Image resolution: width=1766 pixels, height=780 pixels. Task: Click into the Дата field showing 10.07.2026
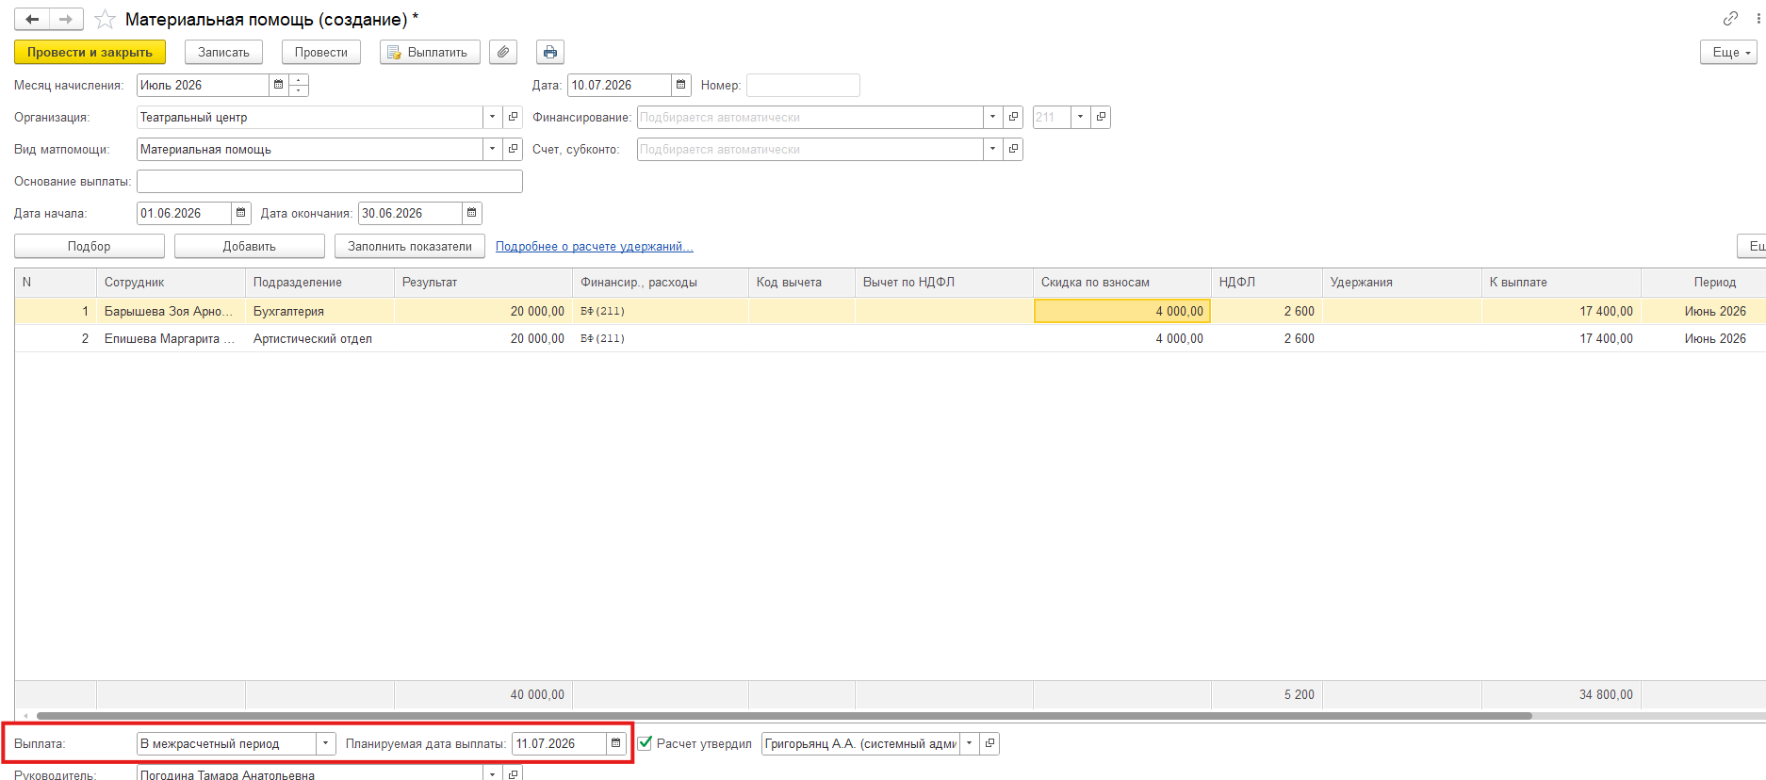tap(619, 85)
